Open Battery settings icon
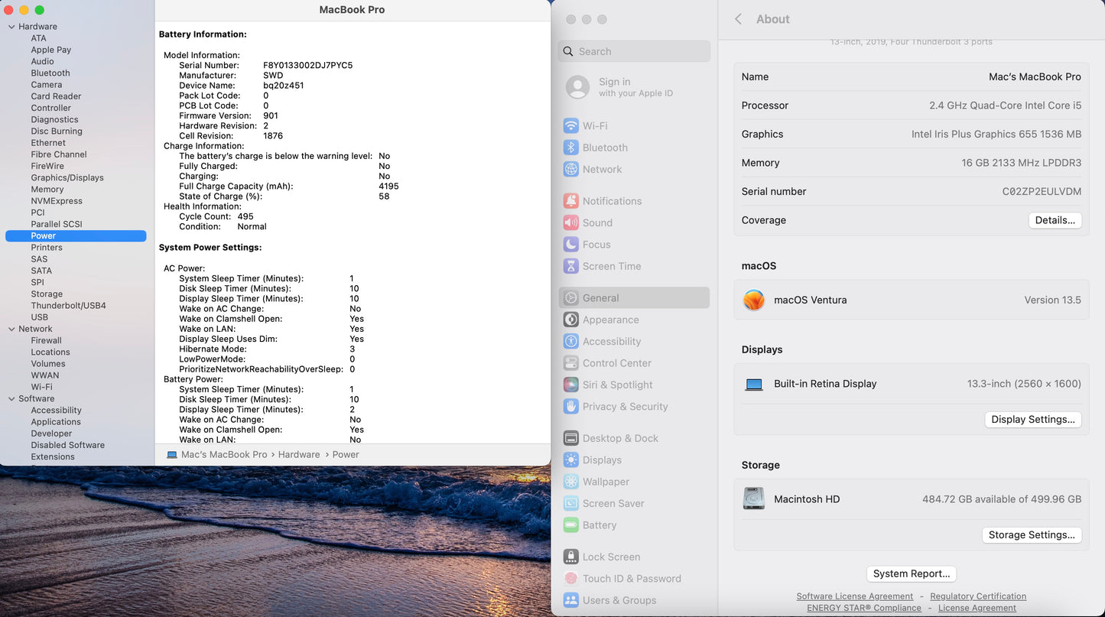Image resolution: width=1105 pixels, height=617 pixels. (570, 525)
